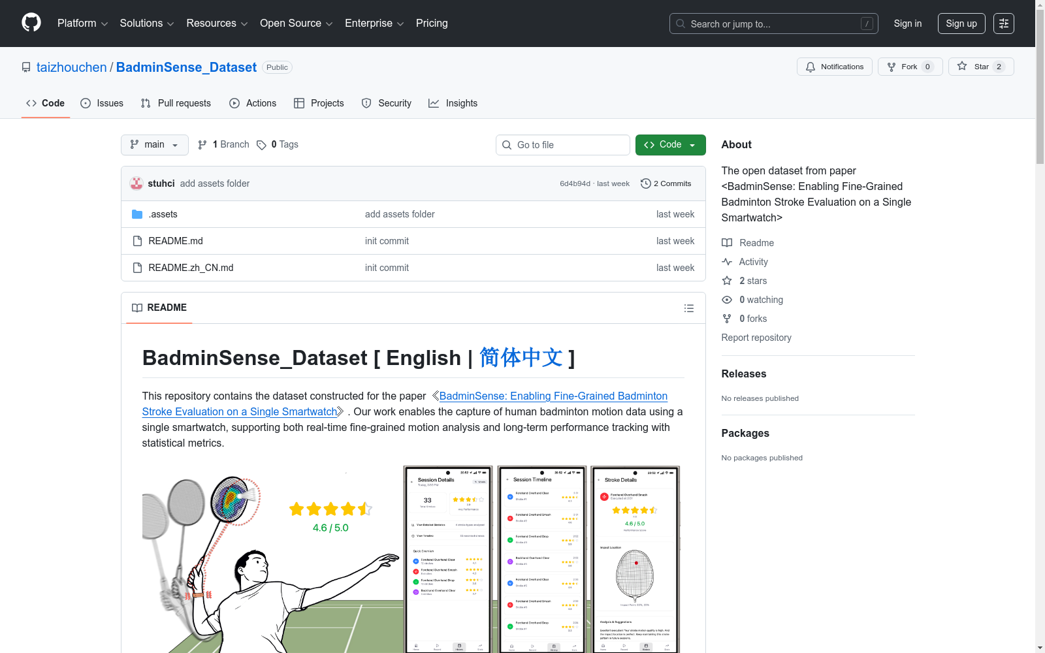Click the Activity pulse icon
Viewport: 1045px width, 653px height.
(727, 262)
